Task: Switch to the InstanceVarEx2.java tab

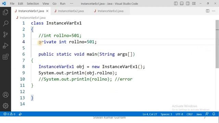Action: pos(71,11)
